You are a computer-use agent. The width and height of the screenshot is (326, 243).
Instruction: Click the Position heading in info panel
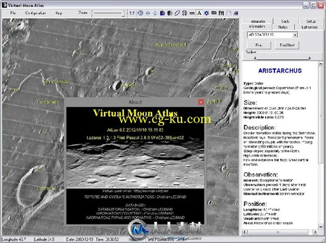[x=255, y=204]
